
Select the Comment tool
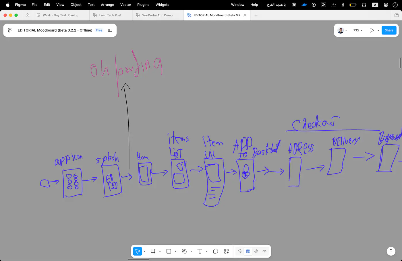pyautogui.click(x=215, y=251)
